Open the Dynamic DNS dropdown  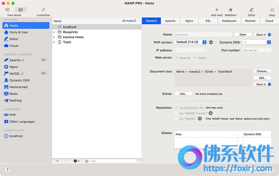[x=257, y=42]
